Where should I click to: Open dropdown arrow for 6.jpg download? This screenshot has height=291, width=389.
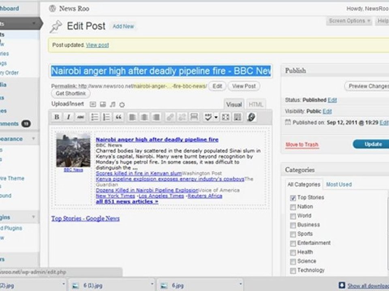coord(240,284)
